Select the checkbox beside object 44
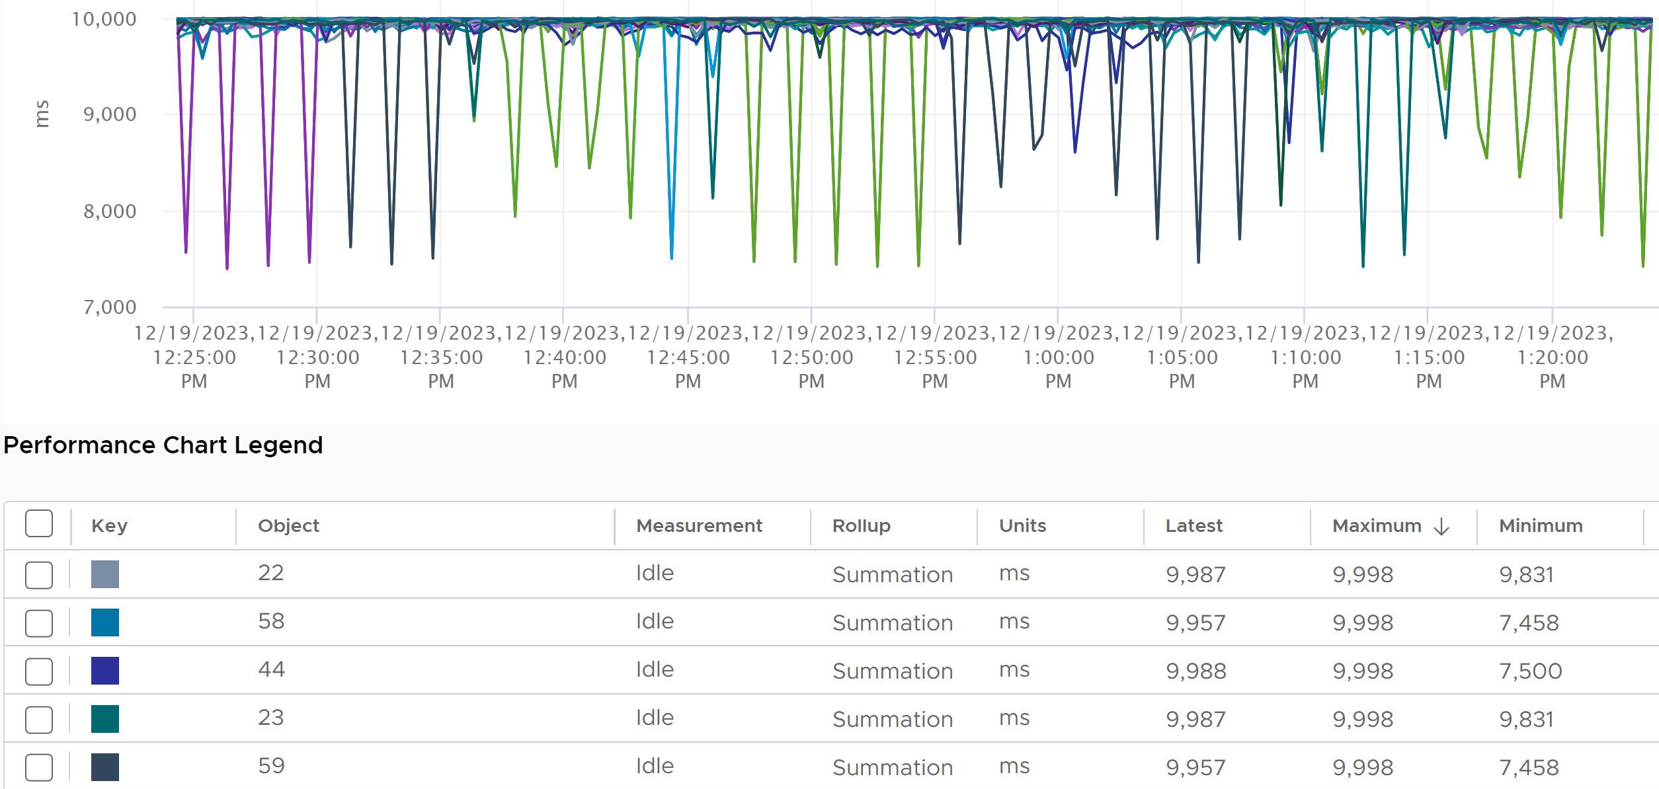Screen dimensions: 1659x789 coord(39,671)
